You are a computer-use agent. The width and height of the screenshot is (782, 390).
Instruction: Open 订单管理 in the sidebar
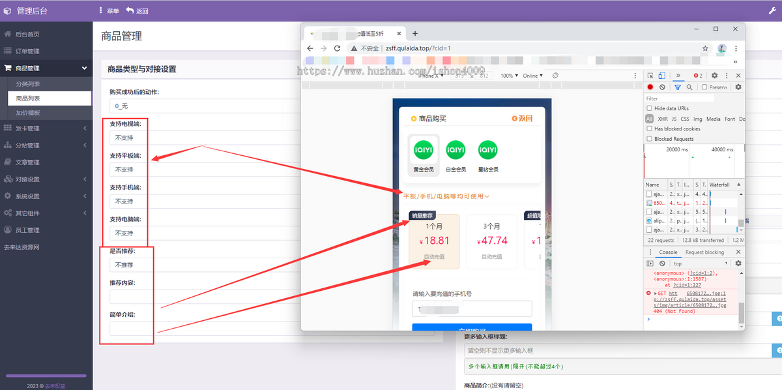(x=46, y=51)
